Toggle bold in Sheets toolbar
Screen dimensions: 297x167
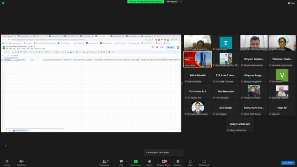62,52
